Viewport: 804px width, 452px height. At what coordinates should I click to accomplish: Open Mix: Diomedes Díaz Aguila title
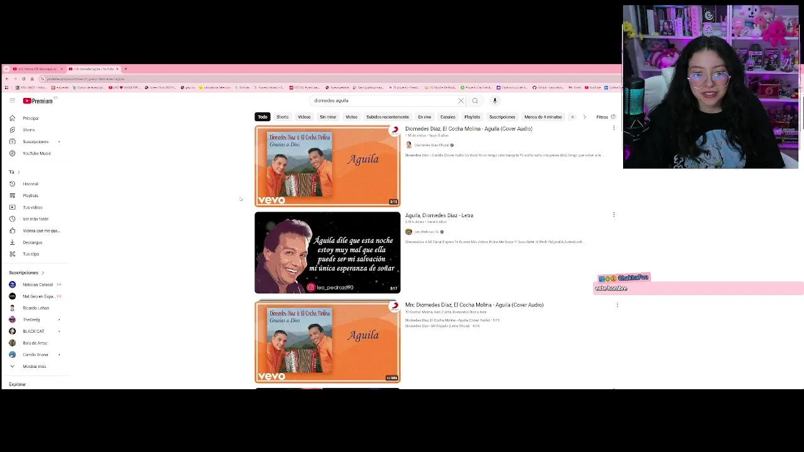(474, 305)
